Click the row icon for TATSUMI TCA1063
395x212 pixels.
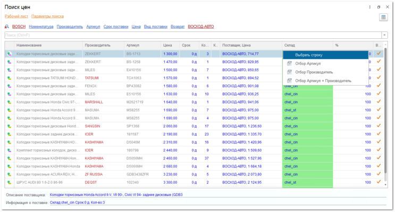click(x=10, y=78)
